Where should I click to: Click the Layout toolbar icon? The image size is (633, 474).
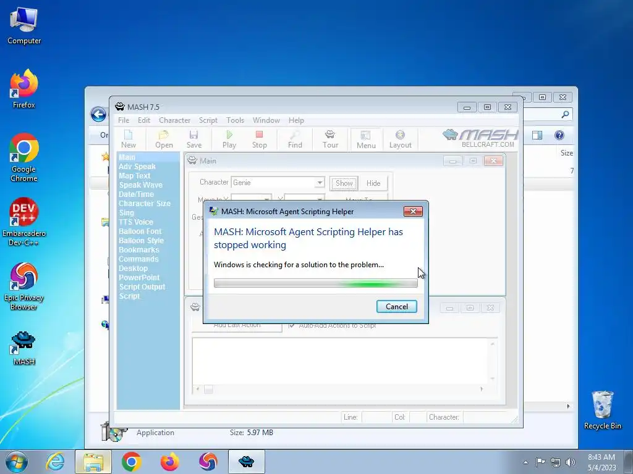[x=400, y=139]
